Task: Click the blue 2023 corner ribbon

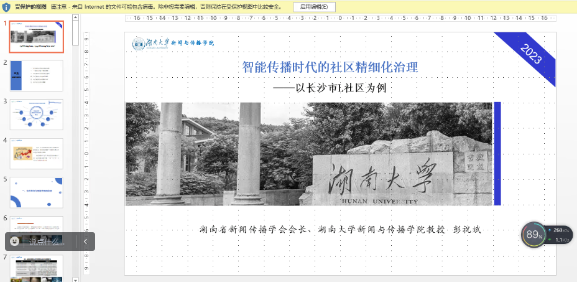Action: pyautogui.click(x=530, y=55)
